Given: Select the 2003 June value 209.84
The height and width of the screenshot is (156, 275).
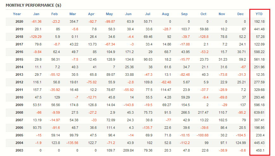Looking at the screenshot, I should [x=127, y=150].
